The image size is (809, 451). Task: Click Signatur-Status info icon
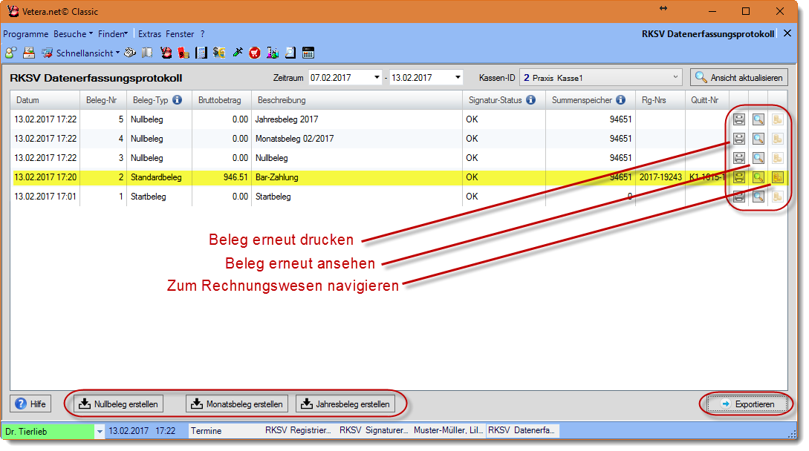(530, 100)
